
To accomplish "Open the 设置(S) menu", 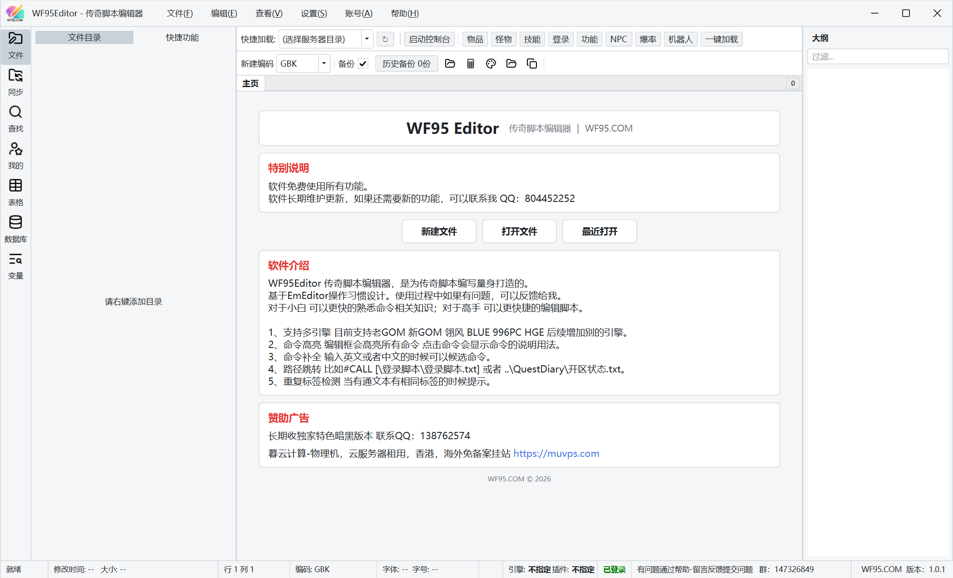I will click(x=314, y=14).
